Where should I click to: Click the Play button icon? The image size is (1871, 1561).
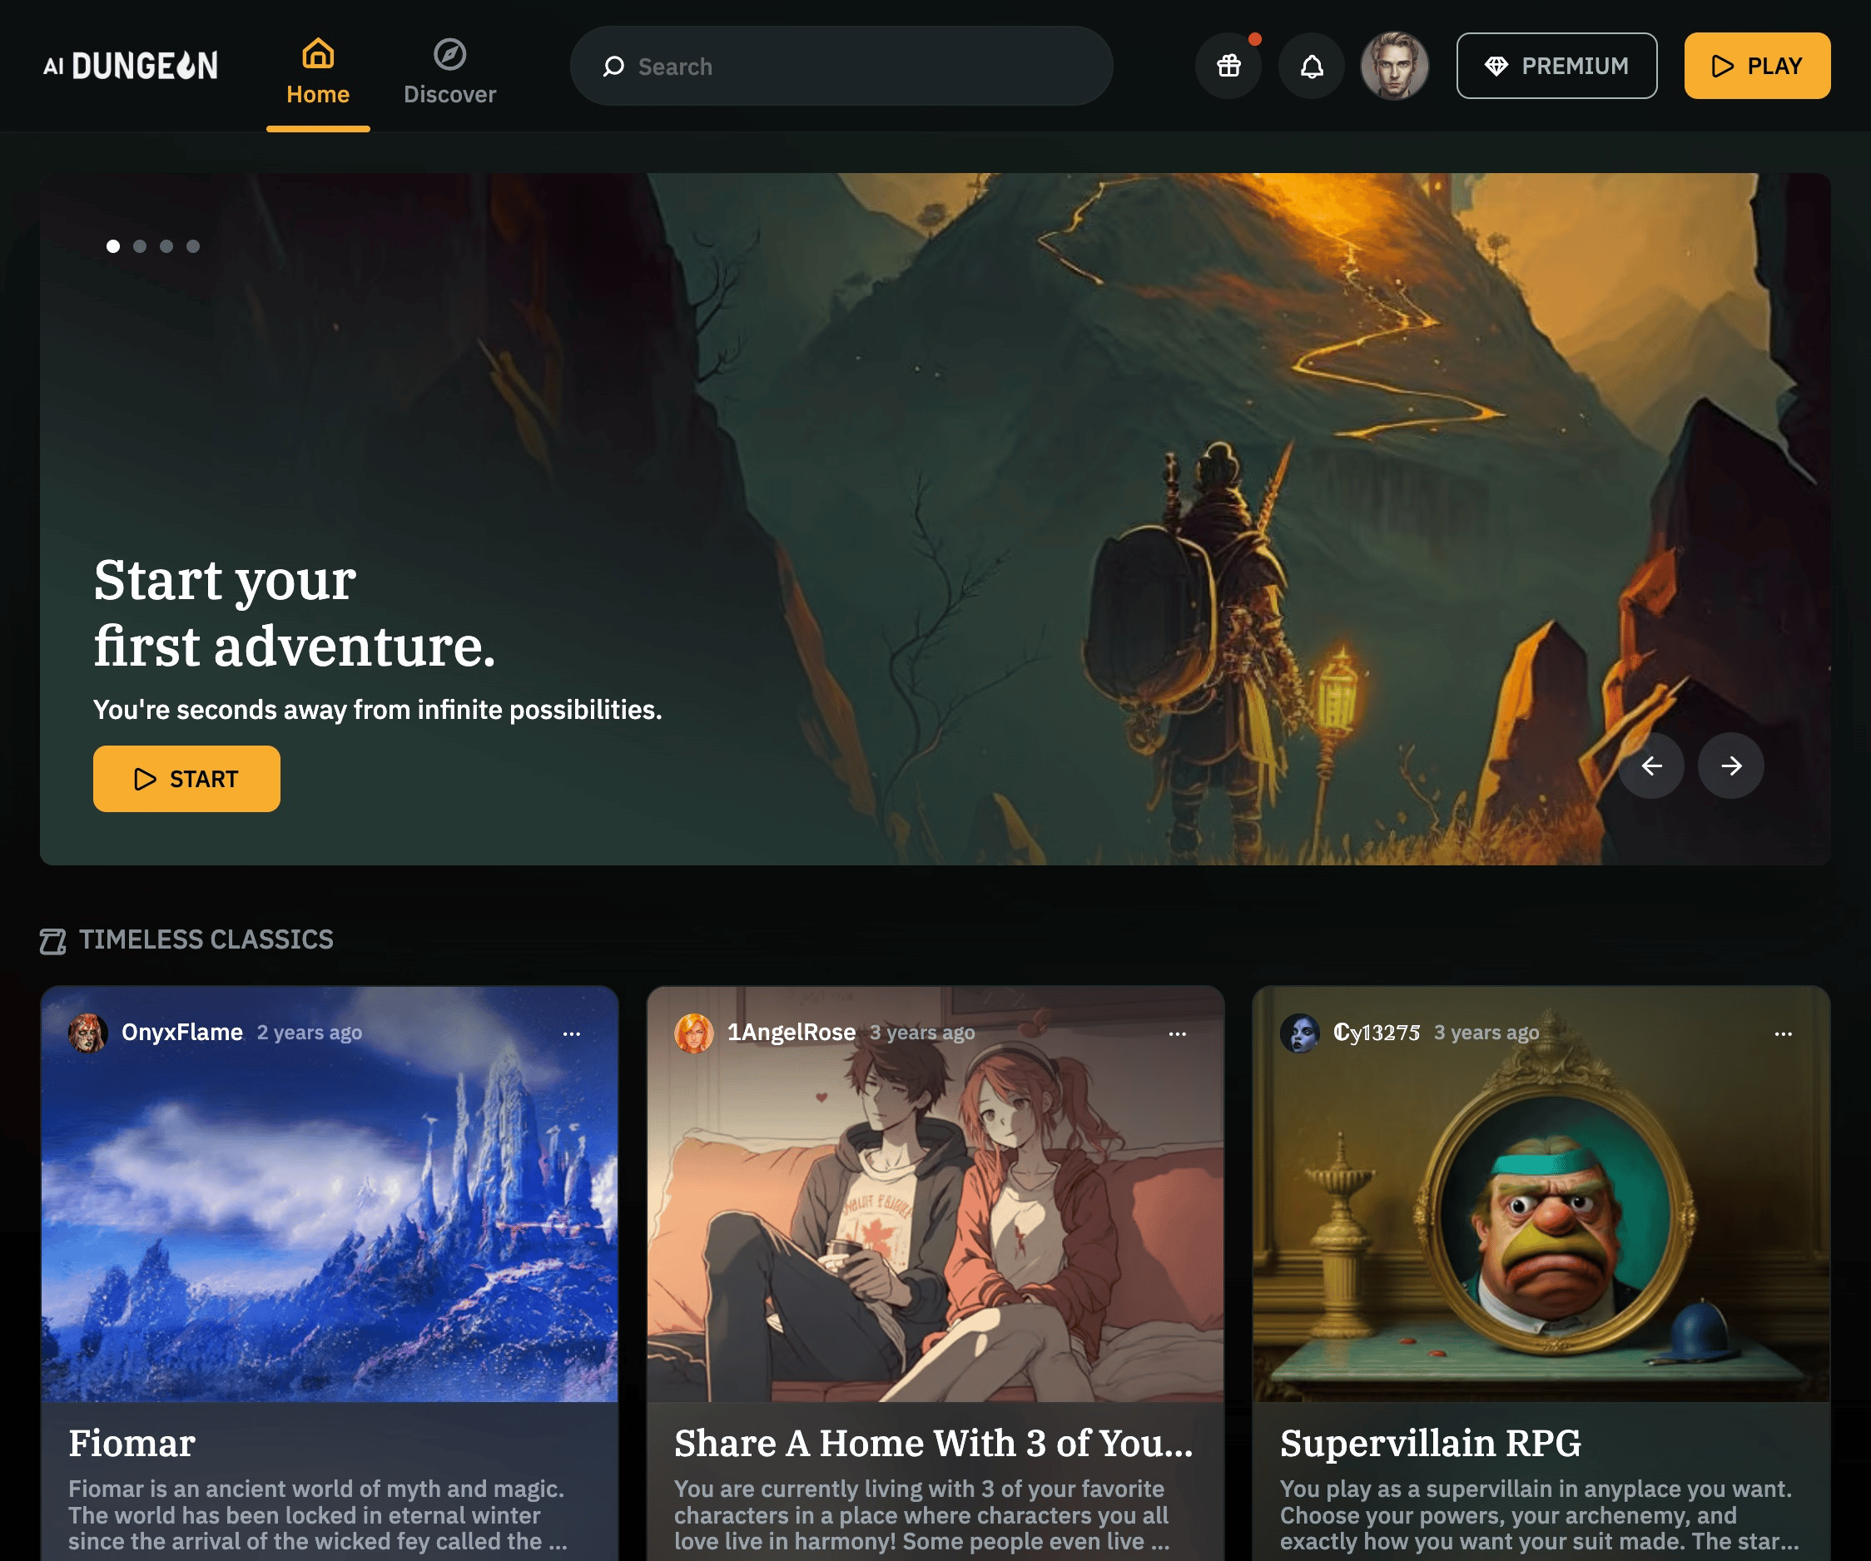click(1722, 65)
